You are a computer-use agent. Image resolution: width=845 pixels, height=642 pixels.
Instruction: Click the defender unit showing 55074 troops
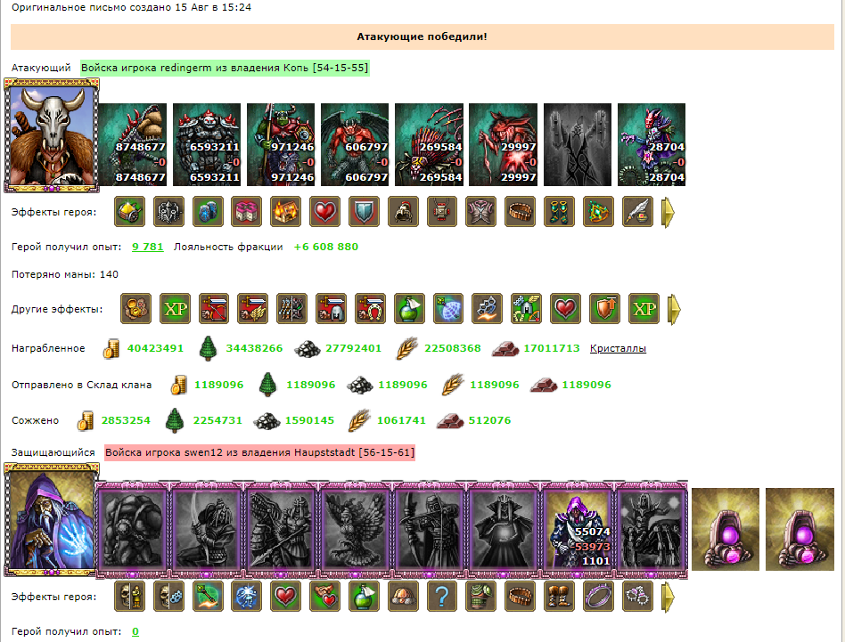tap(578, 530)
